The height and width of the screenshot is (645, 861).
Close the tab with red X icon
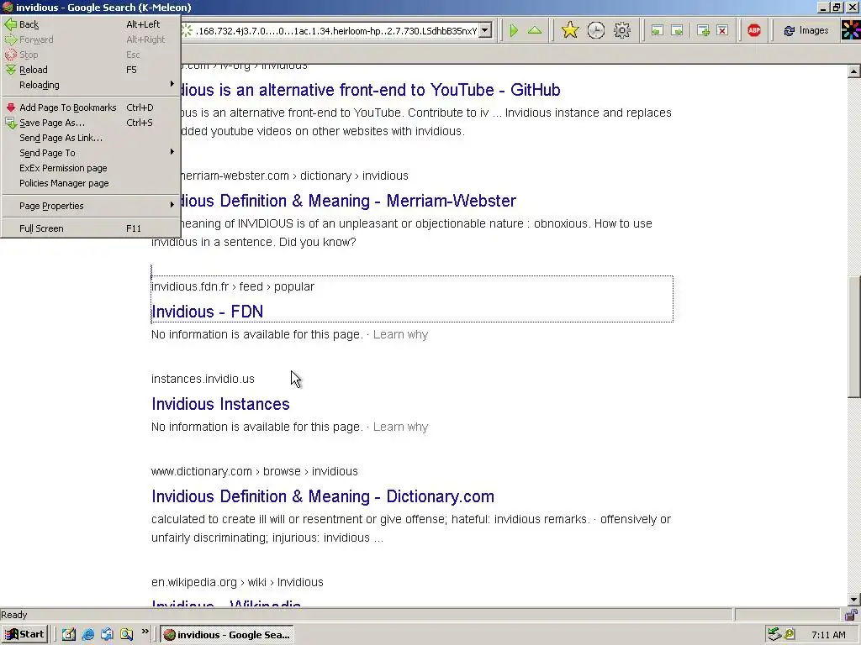[722, 31]
